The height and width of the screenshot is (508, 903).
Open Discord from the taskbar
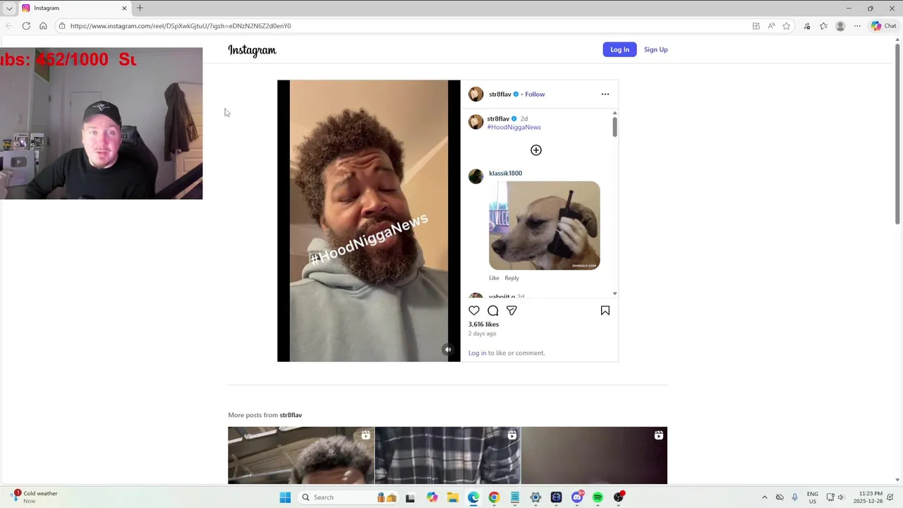(x=577, y=497)
